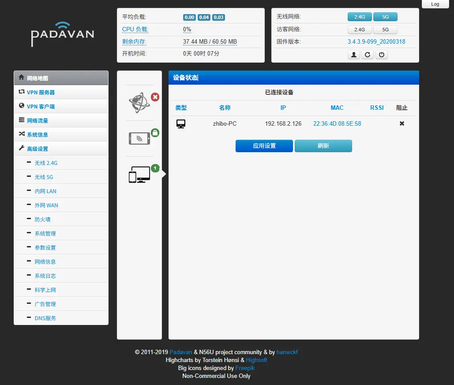Image resolution: width=454 pixels, height=385 pixels.
Task: Open 系统日志 page
Action: pyautogui.click(x=61, y=276)
